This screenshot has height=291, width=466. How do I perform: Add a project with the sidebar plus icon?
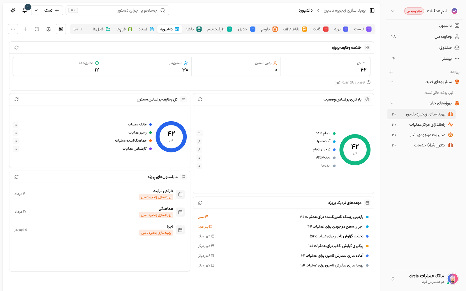391,72
